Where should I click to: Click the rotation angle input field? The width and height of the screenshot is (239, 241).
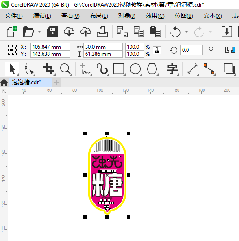pyautogui.click(x=191, y=50)
